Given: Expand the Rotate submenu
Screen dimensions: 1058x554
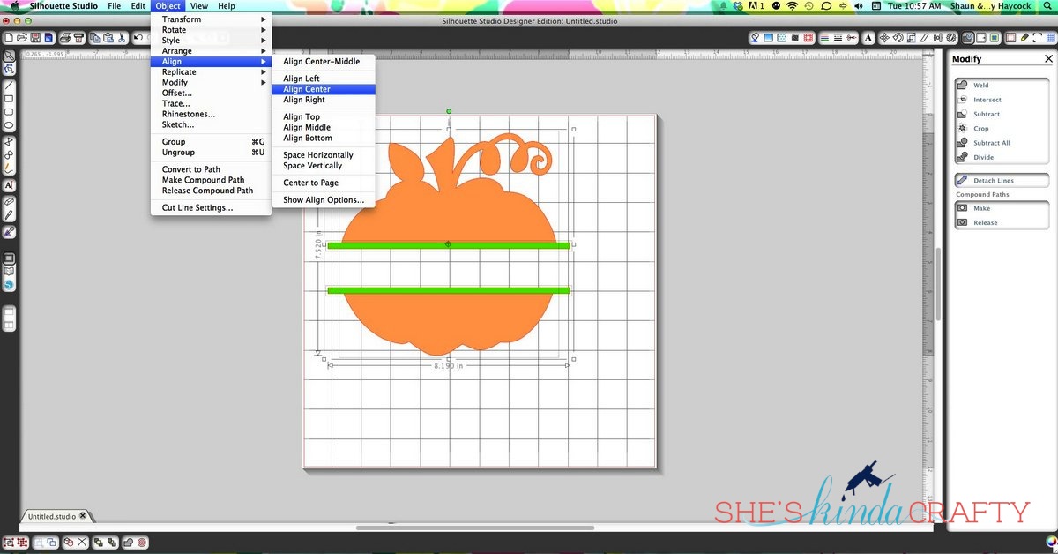Looking at the screenshot, I should (x=211, y=30).
